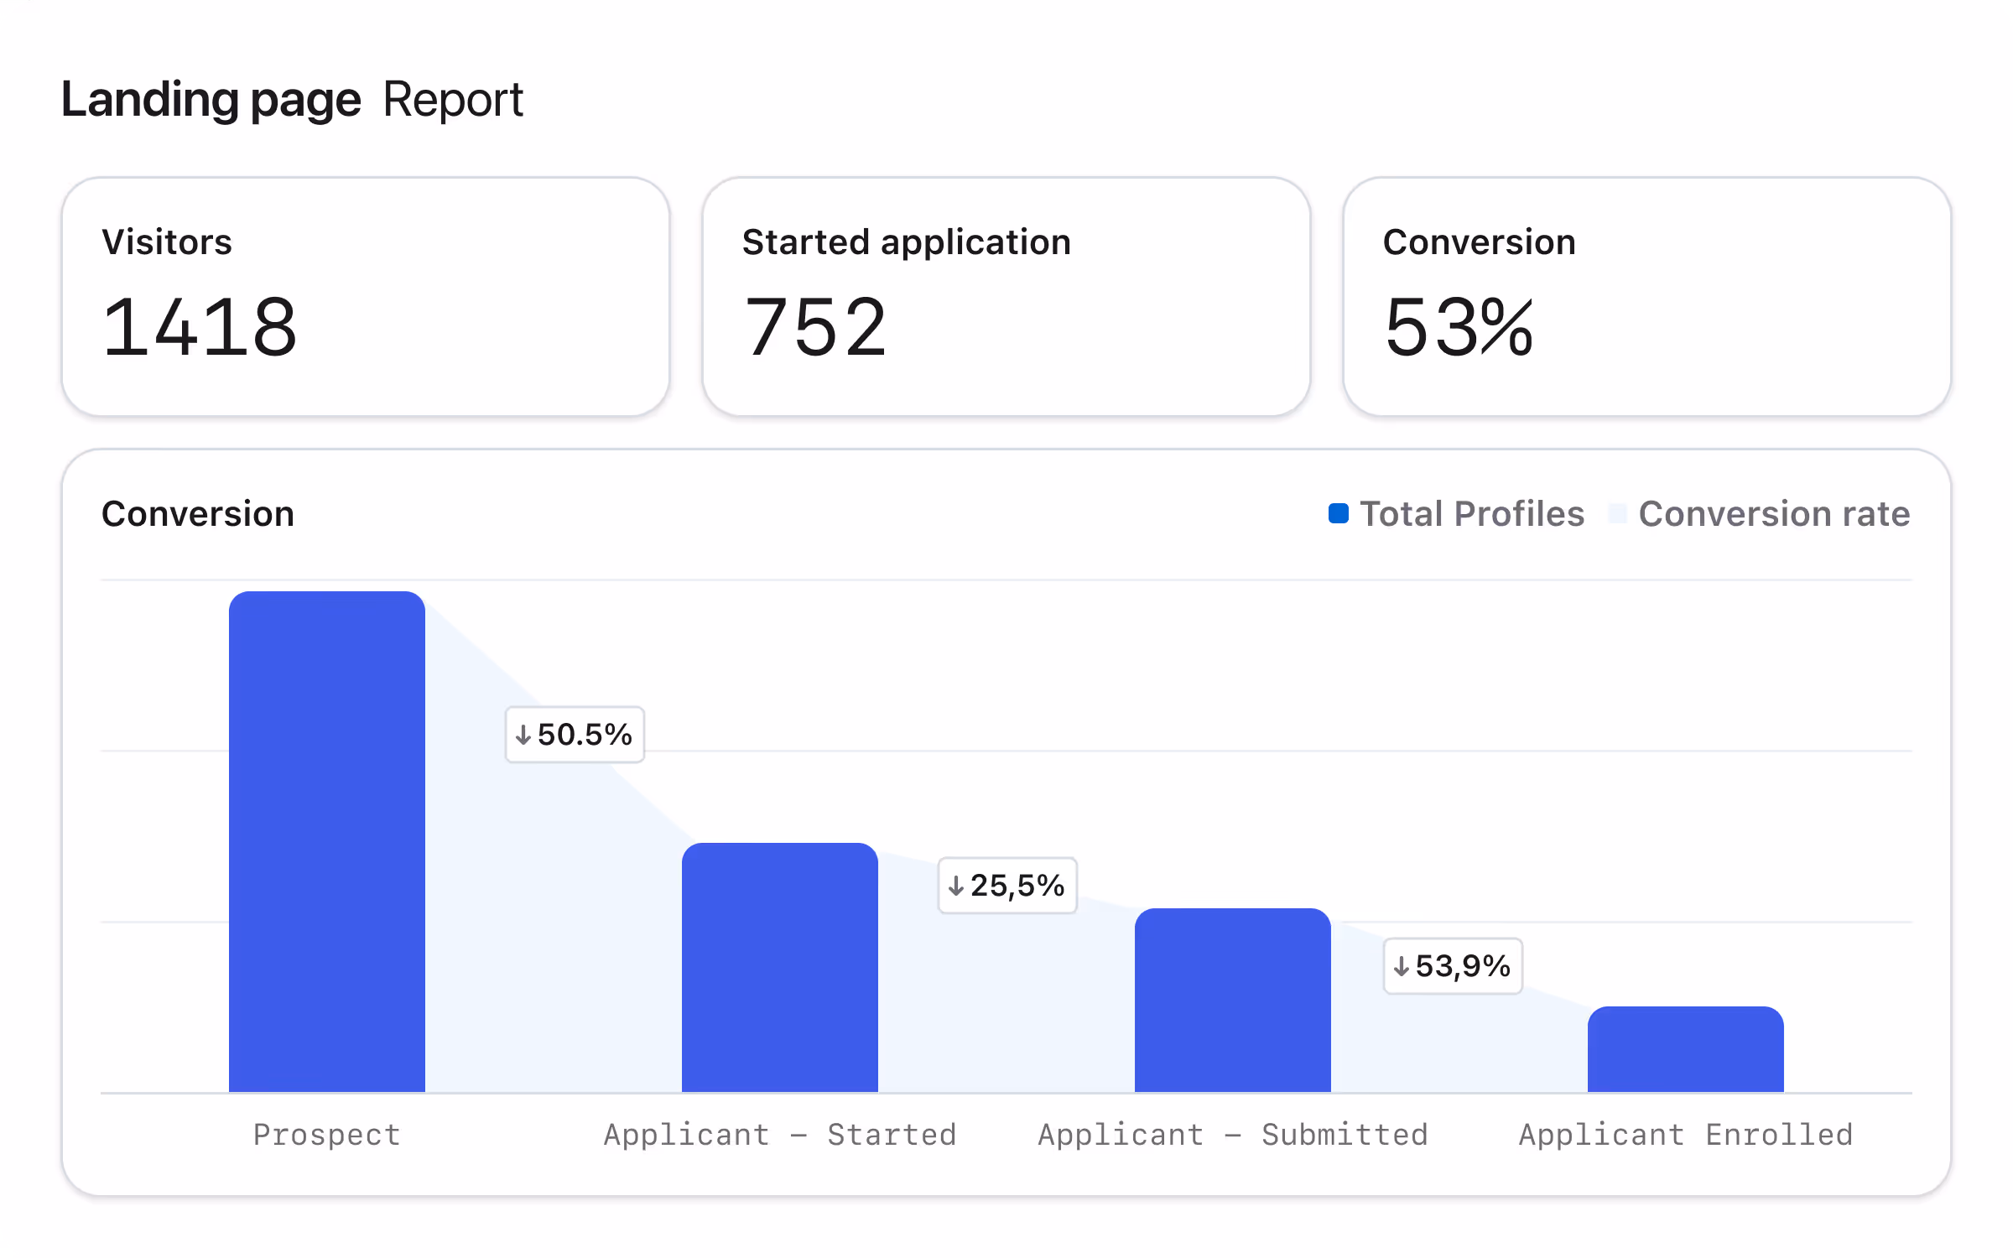Click the Prospect axis label

coord(326,1134)
